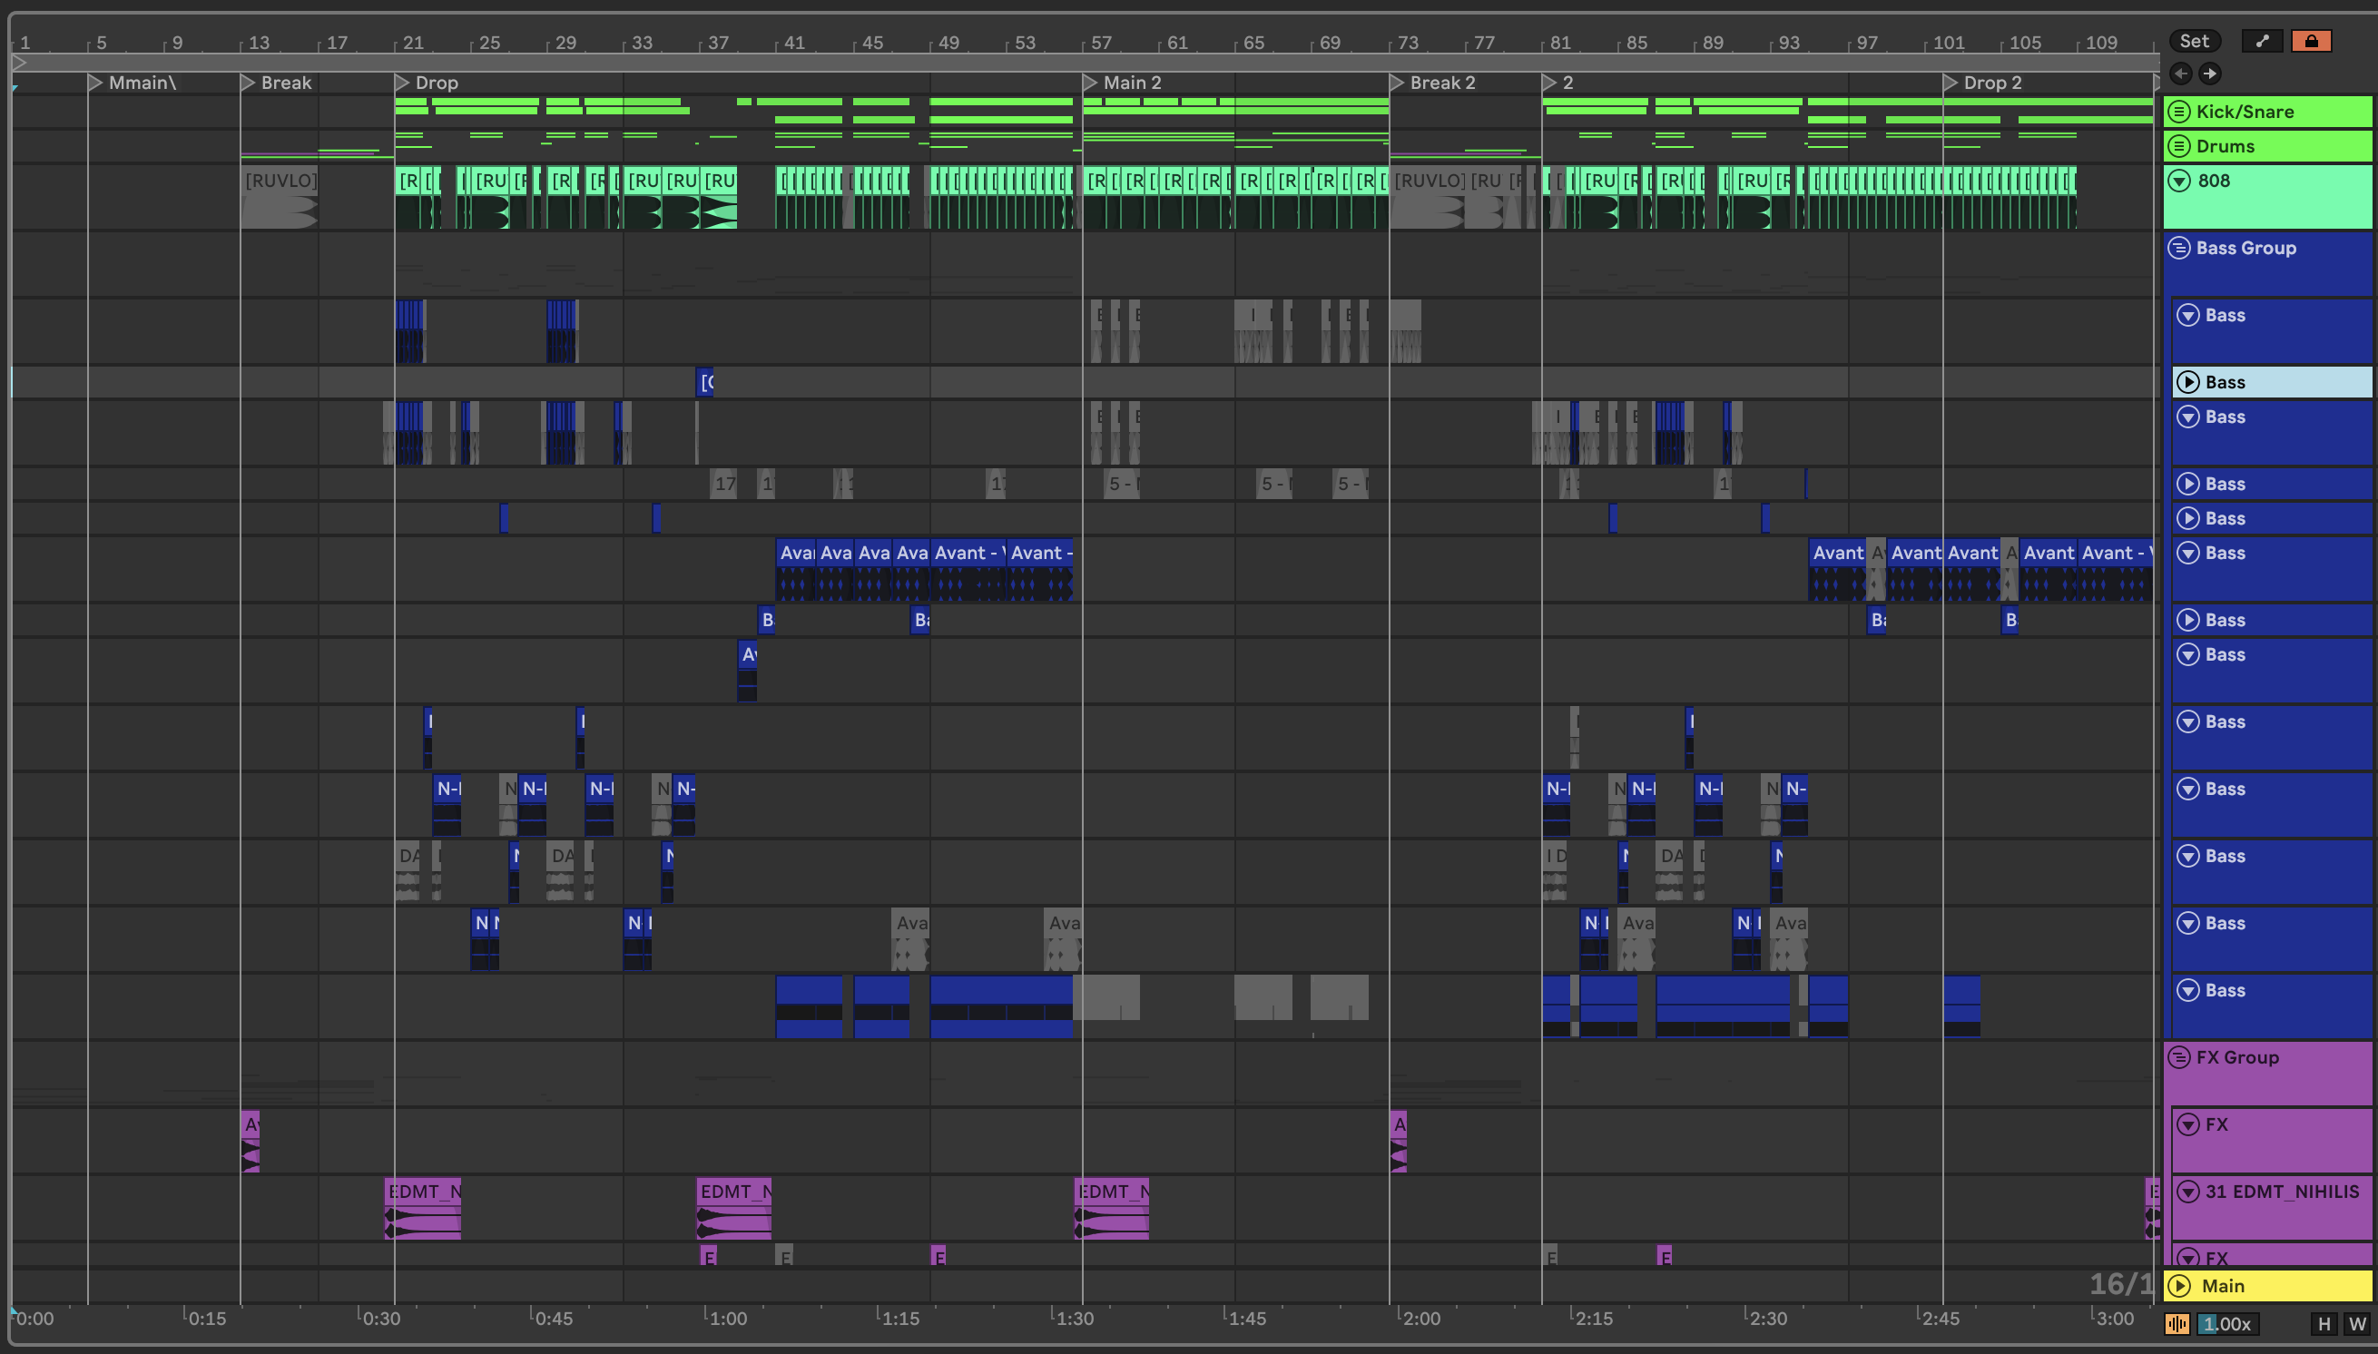Image resolution: width=2378 pixels, height=1354 pixels.
Task: Unfold the Bass Group track
Action: (2179, 248)
